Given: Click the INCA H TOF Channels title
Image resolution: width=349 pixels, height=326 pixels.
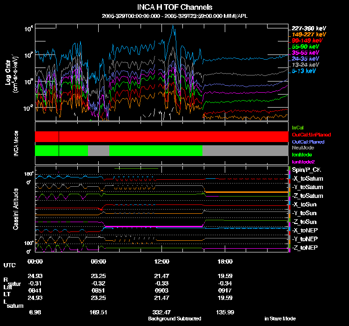Looking at the screenshot, I should (174, 7).
